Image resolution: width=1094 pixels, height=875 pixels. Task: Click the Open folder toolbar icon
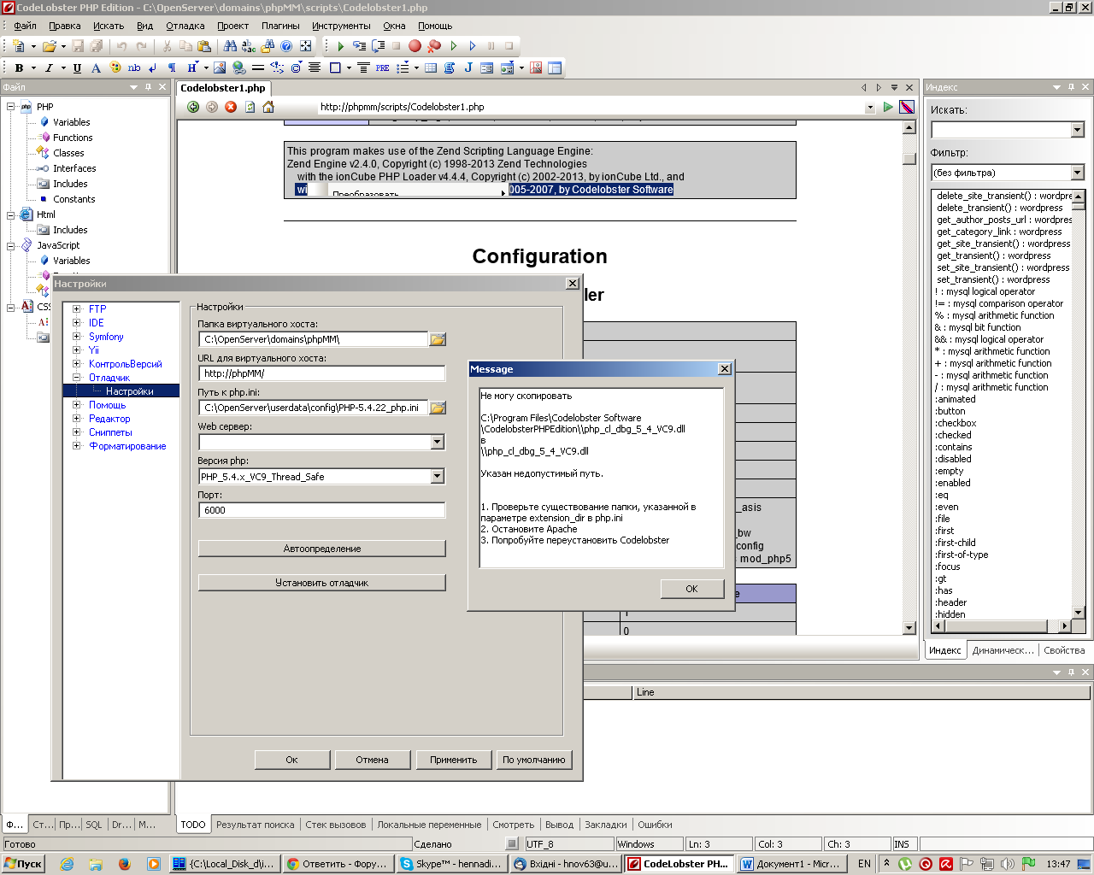[50, 46]
